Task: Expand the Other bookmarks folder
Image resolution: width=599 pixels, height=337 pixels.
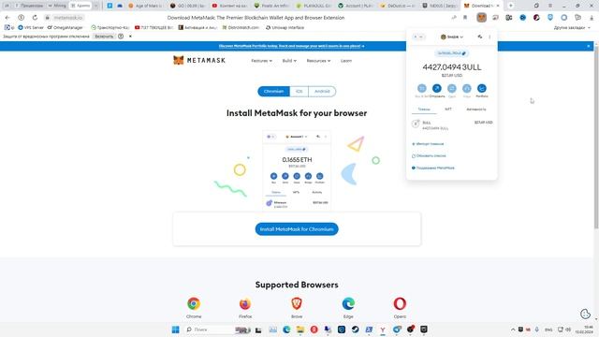Action: coord(572,28)
